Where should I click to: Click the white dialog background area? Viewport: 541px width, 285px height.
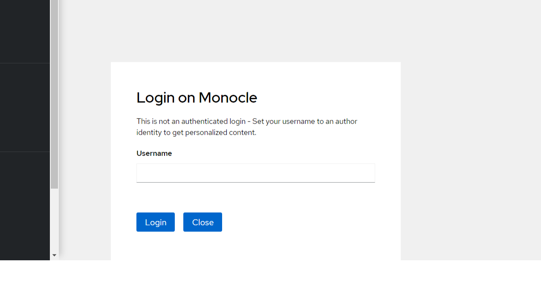click(320, 200)
